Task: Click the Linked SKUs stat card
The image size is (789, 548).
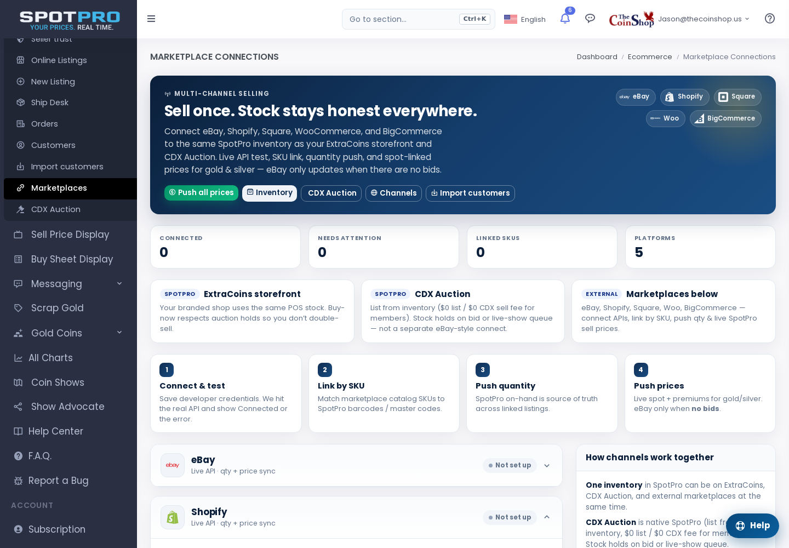Action: tap(542, 247)
